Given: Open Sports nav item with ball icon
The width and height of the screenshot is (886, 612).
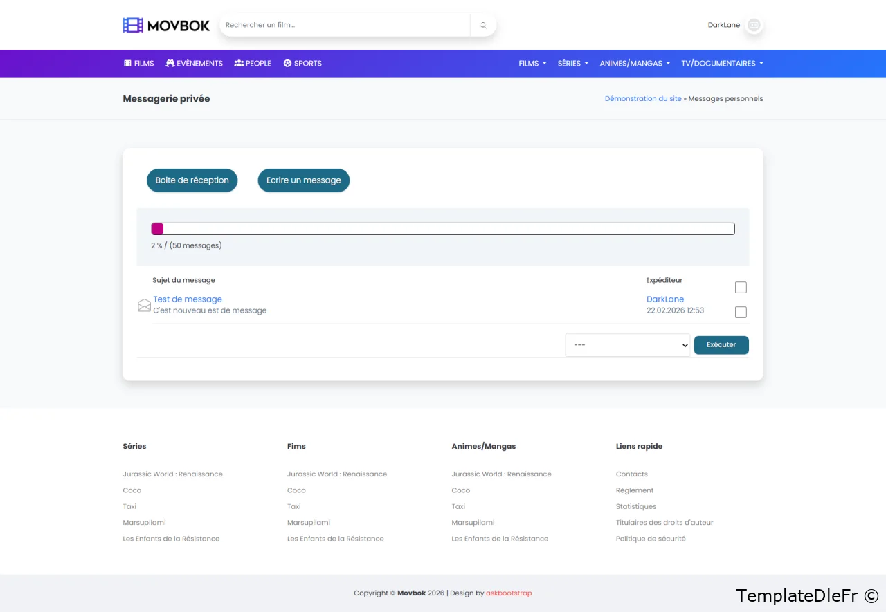Looking at the screenshot, I should tap(302, 64).
